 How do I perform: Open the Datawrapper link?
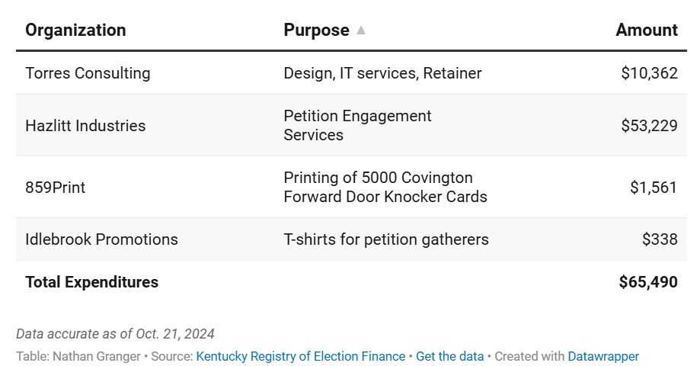[x=603, y=356]
